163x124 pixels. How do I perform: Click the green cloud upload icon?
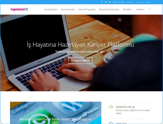(111, 107)
